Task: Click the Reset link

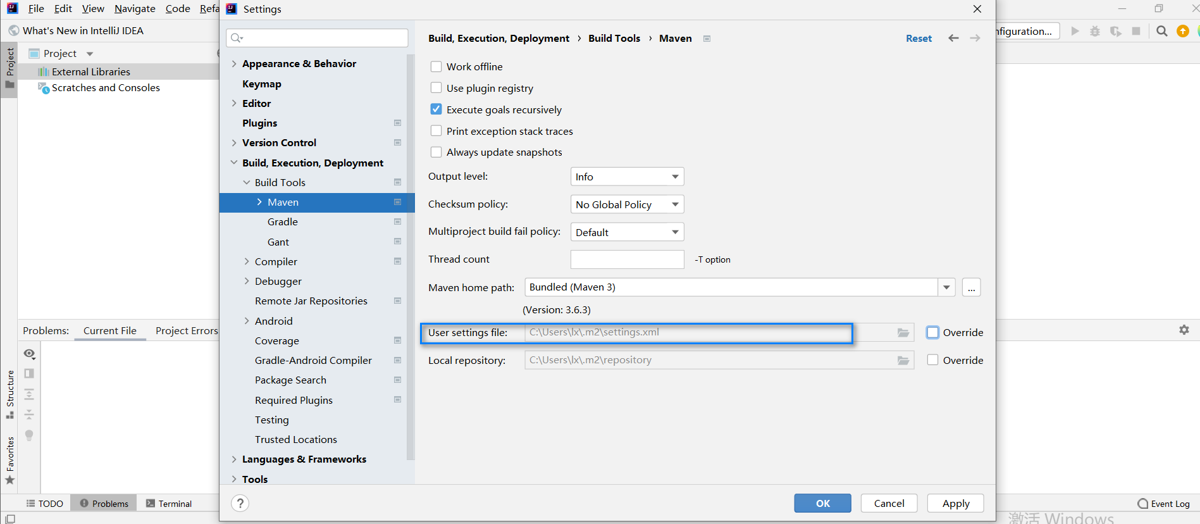Action: (919, 38)
